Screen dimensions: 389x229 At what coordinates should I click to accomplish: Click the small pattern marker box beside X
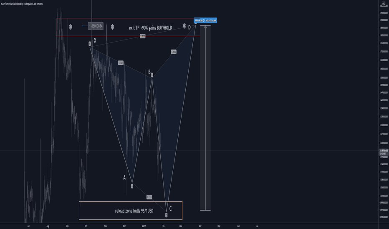click(90, 44)
